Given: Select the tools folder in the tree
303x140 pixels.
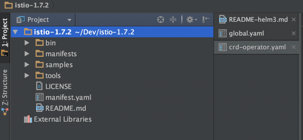Looking at the screenshot, I should point(53,75).
